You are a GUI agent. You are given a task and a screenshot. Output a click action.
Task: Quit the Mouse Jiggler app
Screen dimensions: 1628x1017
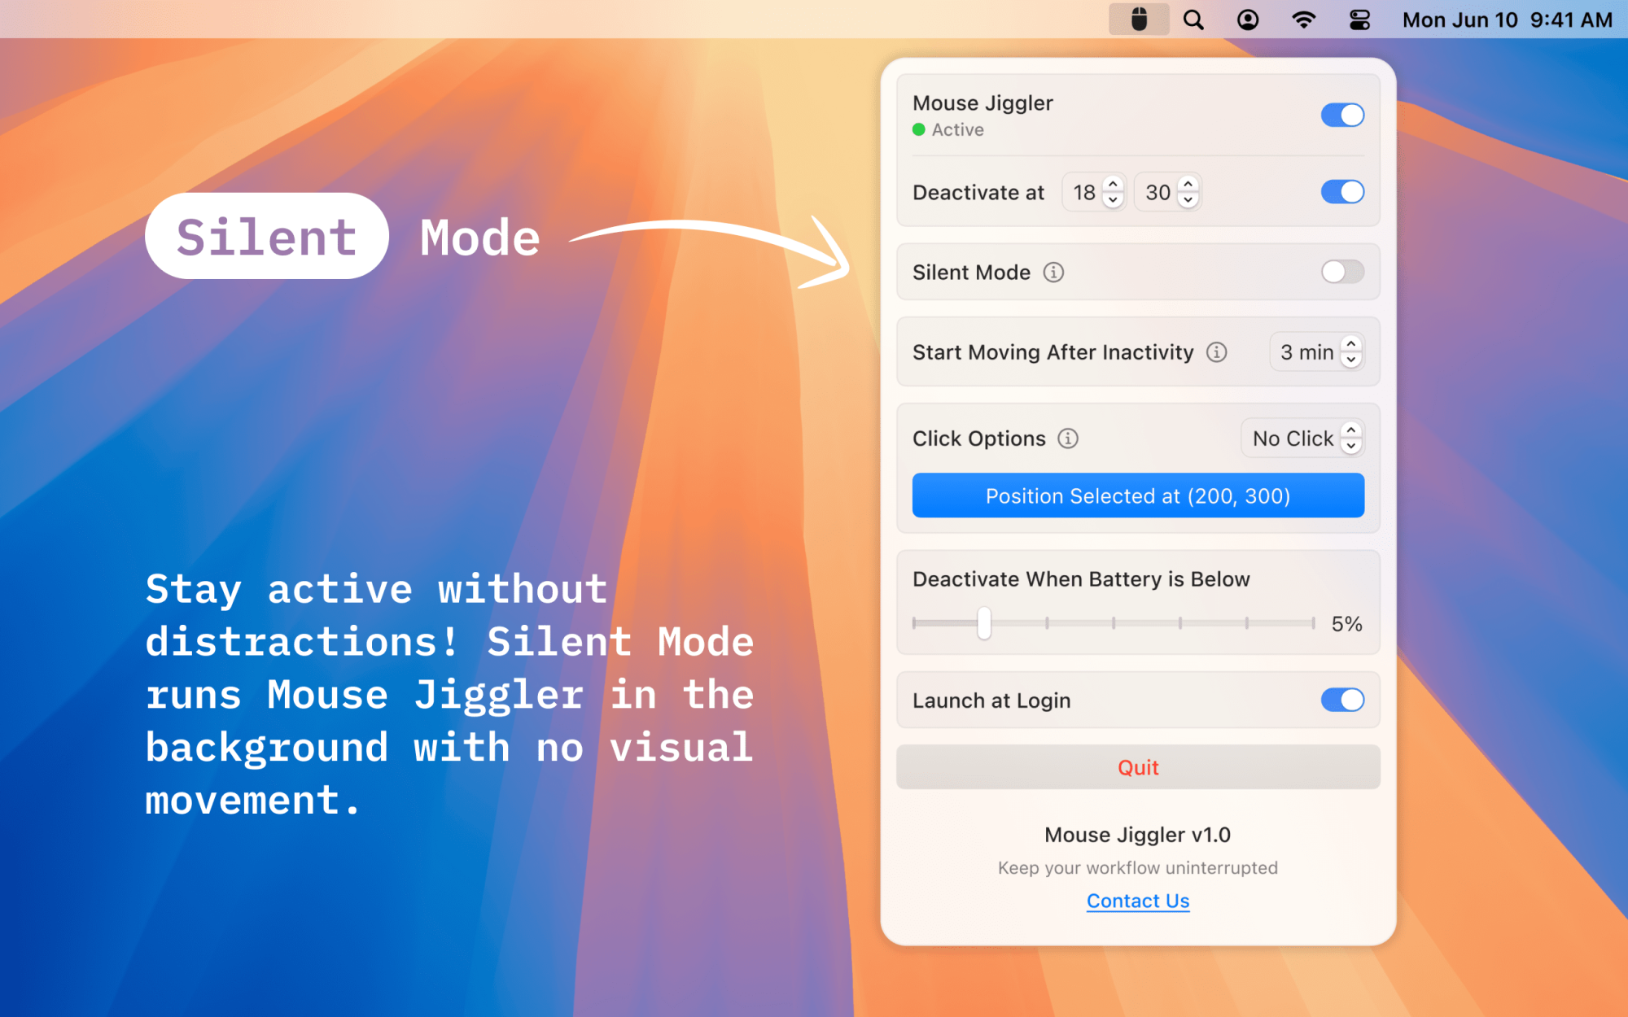pos(1138,767)
